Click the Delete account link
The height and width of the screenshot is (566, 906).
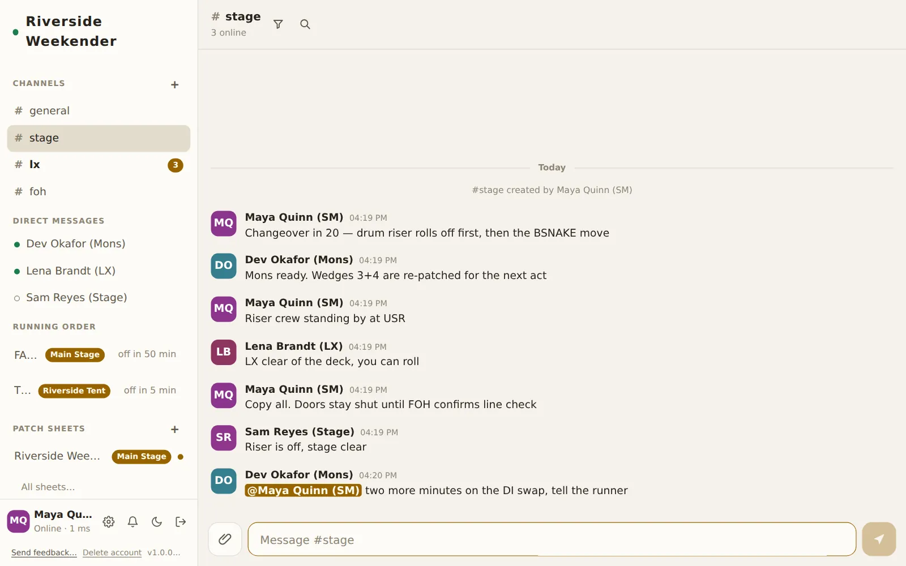pyautogui.click(x=112, y=553)
